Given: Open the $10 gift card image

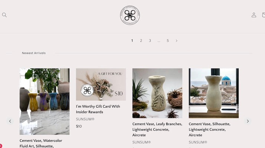Looking at the screenshot, I should [101, 84].
